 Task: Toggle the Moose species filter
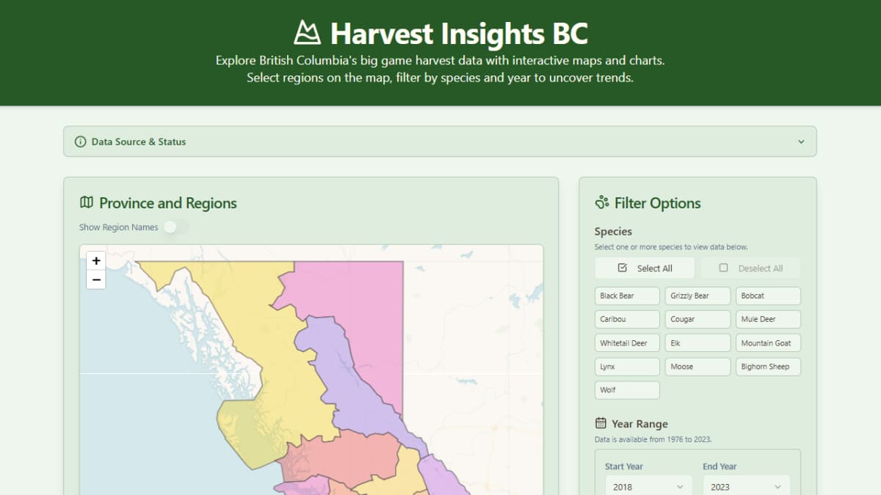click(697, 367)
